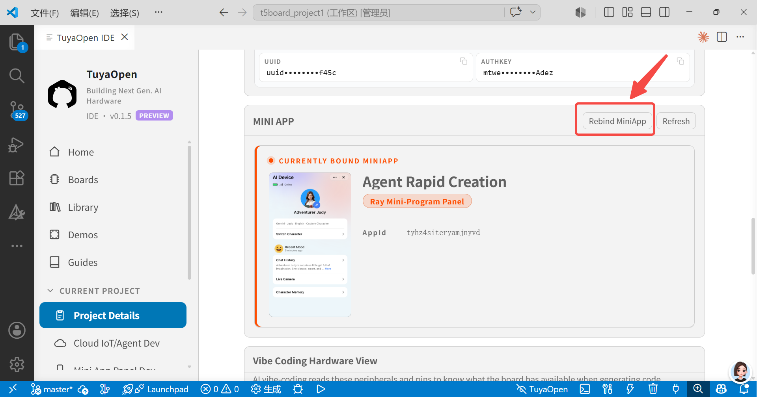The width and height of the screenshot is (757, 397).
Task: Copy the AUTHKEY value
Action: [x=681, y=61]
